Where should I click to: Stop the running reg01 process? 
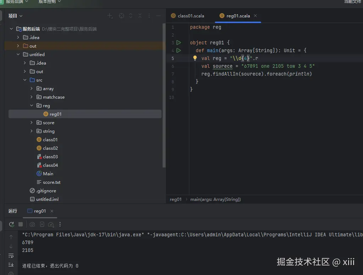21,224
